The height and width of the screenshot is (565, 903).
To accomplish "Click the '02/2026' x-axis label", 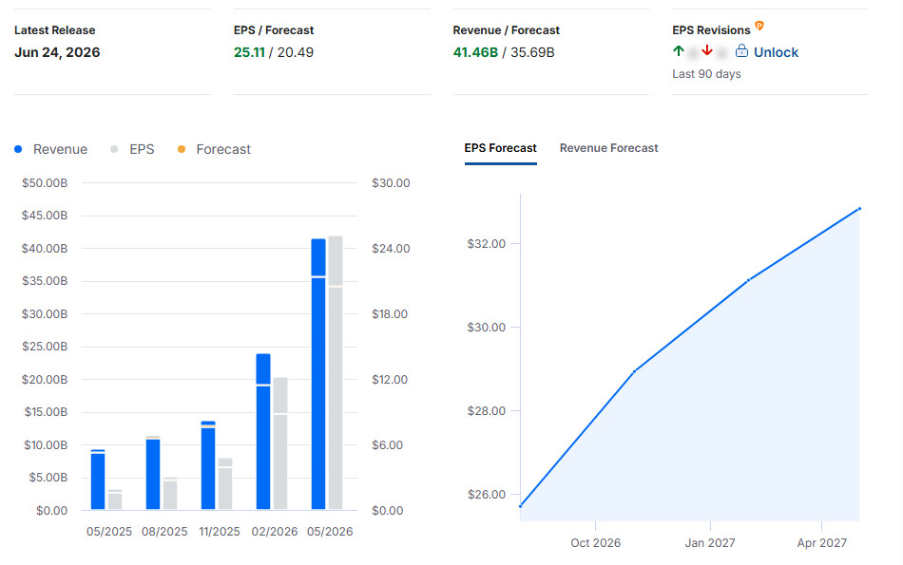I will pos(275,532).
